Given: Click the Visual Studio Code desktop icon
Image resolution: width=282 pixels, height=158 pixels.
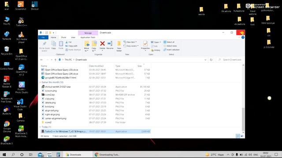Looking at the screenshot, I should click(20, 104).
